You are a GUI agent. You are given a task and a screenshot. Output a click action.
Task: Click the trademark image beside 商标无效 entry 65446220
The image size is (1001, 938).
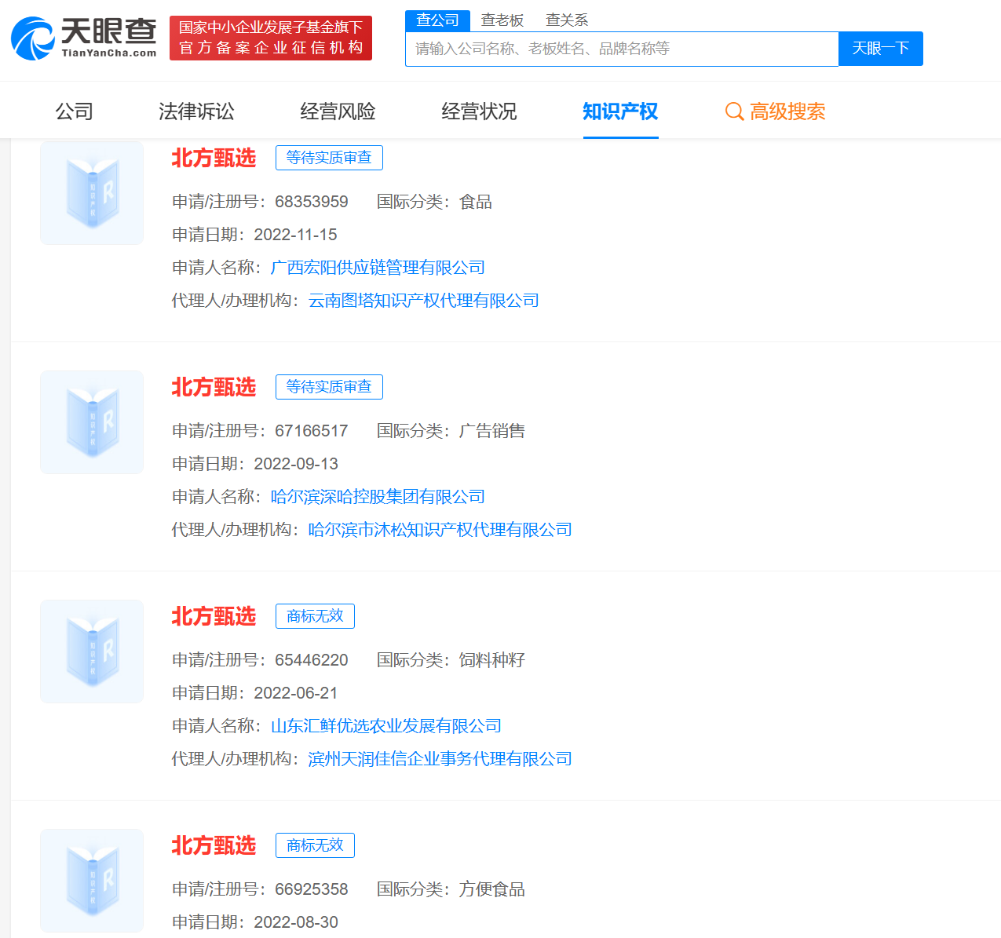click(x=91, y=651)
